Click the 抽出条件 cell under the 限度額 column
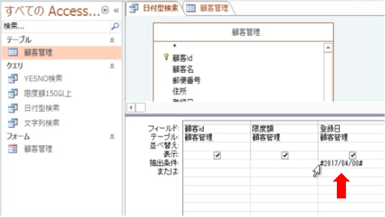The height and width of the screenshot is (217, 385). (284, 163)
